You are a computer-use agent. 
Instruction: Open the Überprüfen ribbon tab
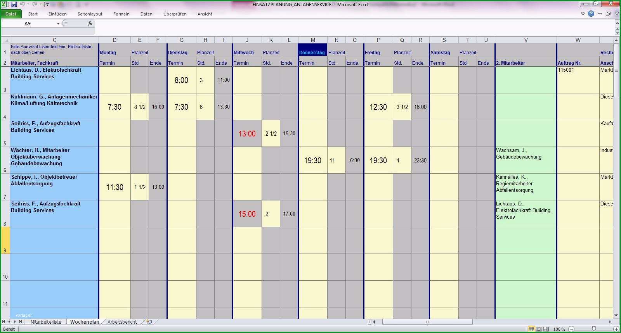[x=175, y=14]
